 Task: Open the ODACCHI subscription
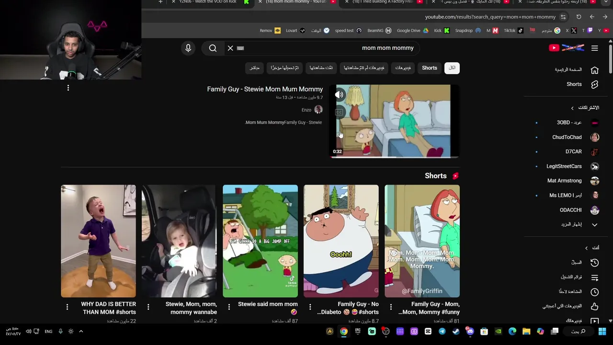point(567,210)
